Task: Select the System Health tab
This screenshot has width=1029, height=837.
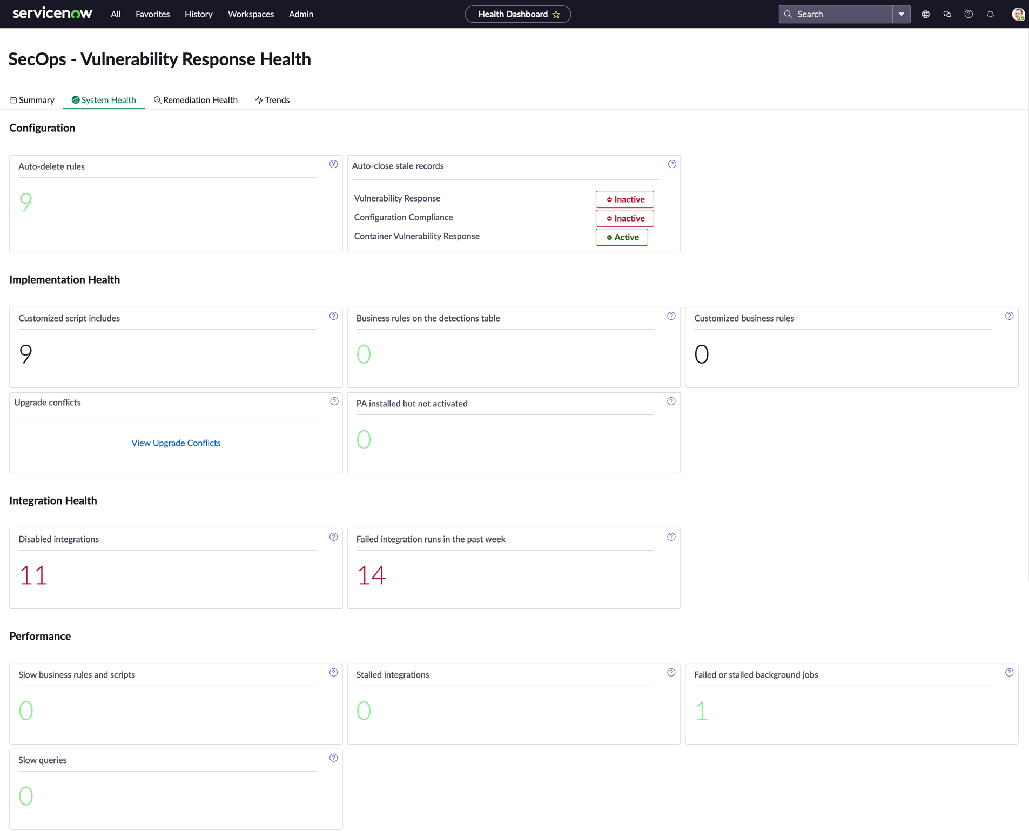Action: pos(104,100)
